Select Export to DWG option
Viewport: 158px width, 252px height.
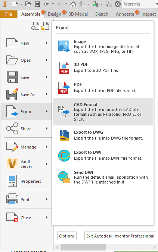pos(103,135)
